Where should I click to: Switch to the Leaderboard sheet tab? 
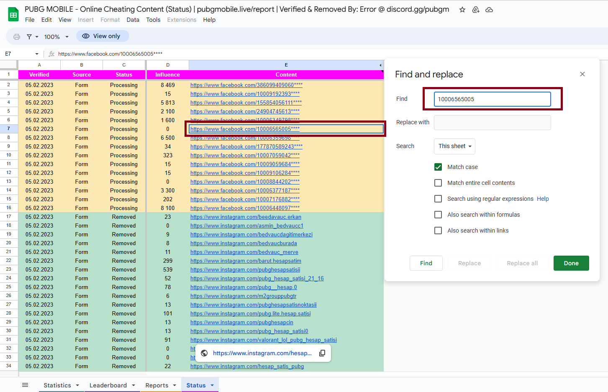pos(108,385)
